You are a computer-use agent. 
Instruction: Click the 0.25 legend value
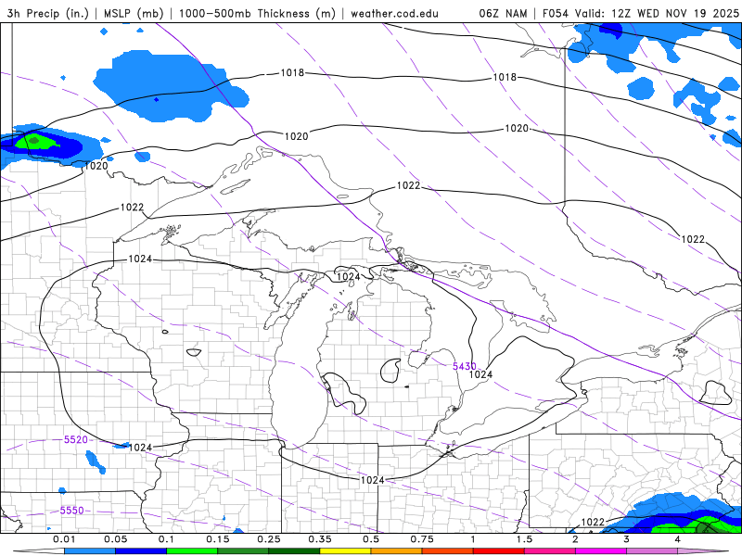point(269,539)
